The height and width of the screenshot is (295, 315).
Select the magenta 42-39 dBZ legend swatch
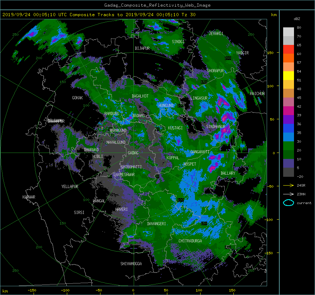[288, 111]
